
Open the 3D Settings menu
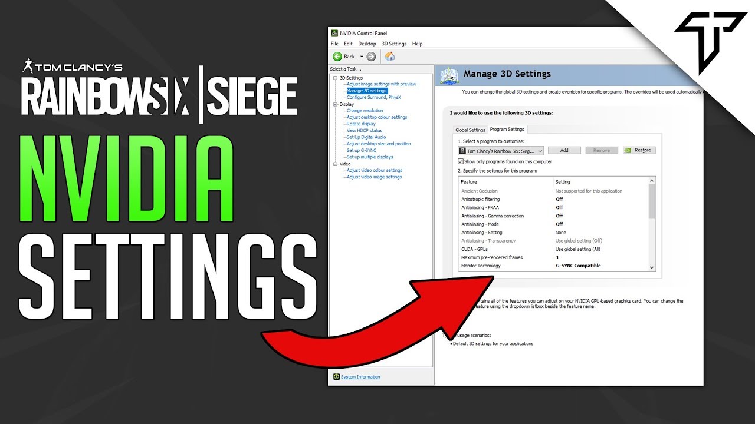[x=393, y=43]
